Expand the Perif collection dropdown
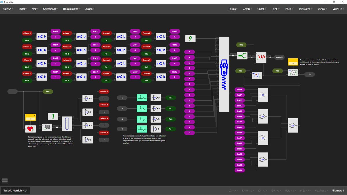 click(x=276, y=9)
